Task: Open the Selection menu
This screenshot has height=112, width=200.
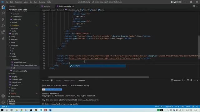Action: pos(18,2)
